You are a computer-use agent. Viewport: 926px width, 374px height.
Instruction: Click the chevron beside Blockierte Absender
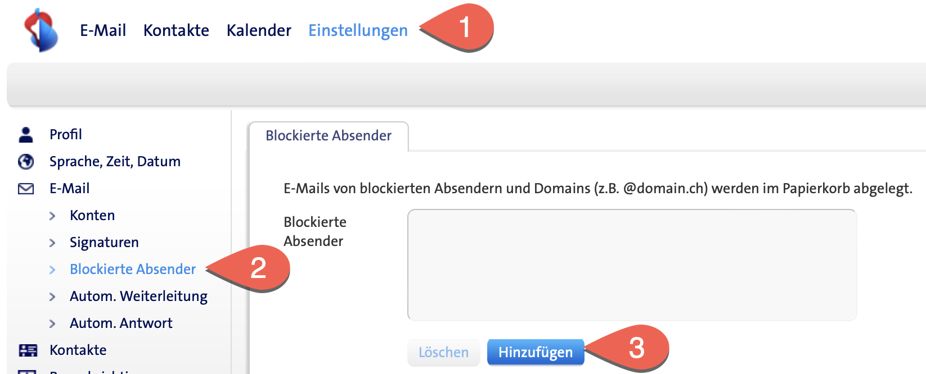pos(52,270)
